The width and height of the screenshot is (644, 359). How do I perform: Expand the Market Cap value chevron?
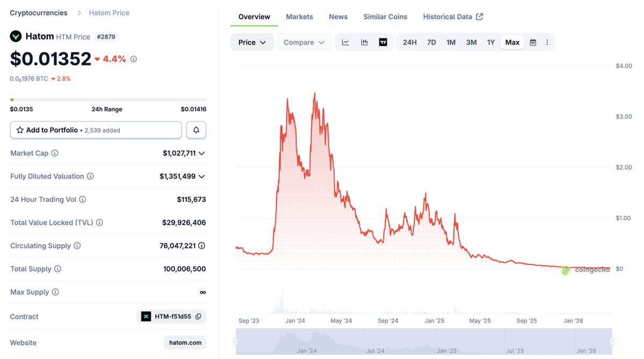(202, 153)
